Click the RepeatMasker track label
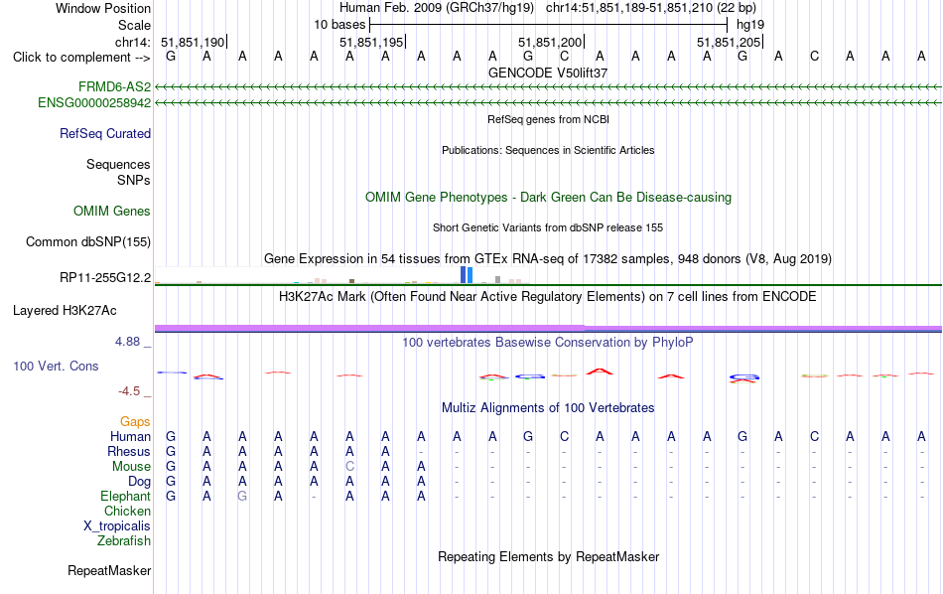 click(x=109, y=570)
